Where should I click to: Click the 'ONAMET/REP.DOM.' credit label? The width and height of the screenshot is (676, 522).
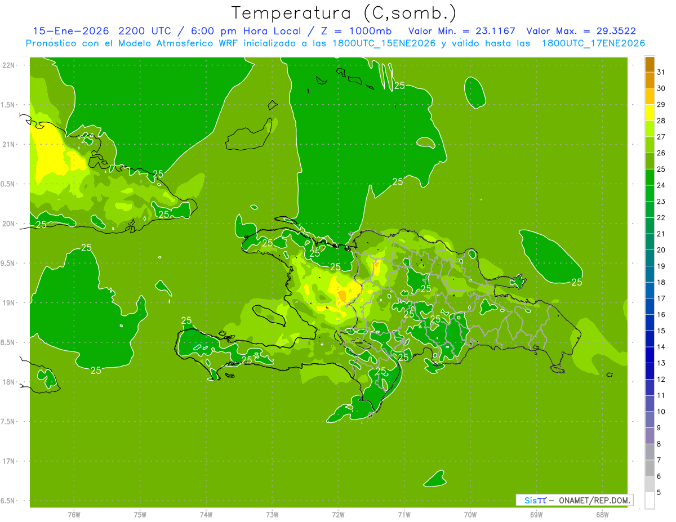(x=594, y=500)
